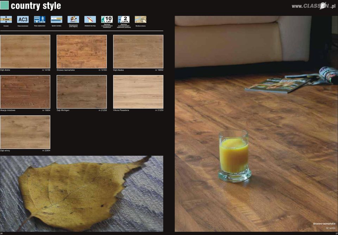Open the Drzewo tasmańskie floor sample
This screenshot has width=338, height=235.
[x=82, y=52]
